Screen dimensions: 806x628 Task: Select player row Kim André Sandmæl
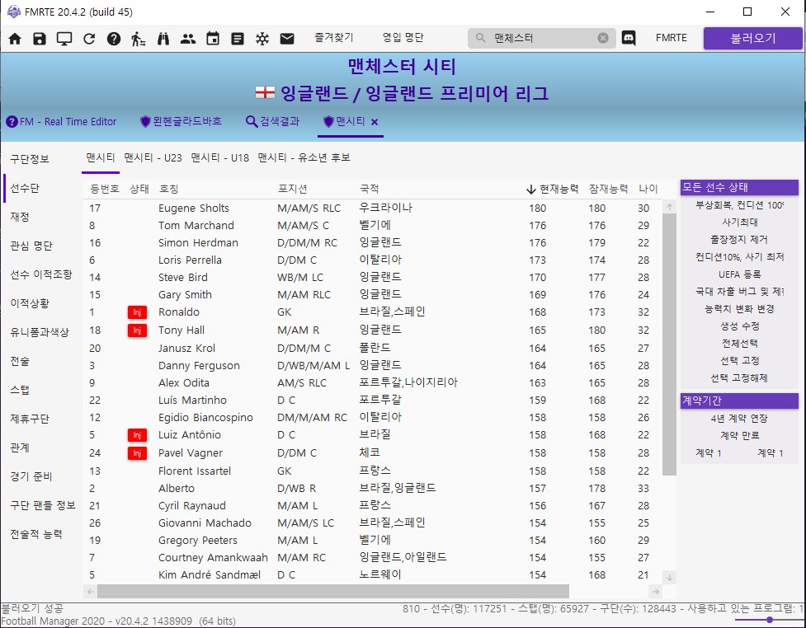pyautogui.click(x=373, y=575)
